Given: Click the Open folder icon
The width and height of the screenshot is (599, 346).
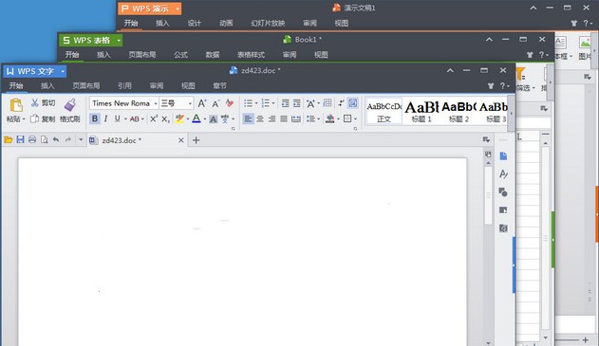Looking at the screenshot, I should [x=8, y=140].
